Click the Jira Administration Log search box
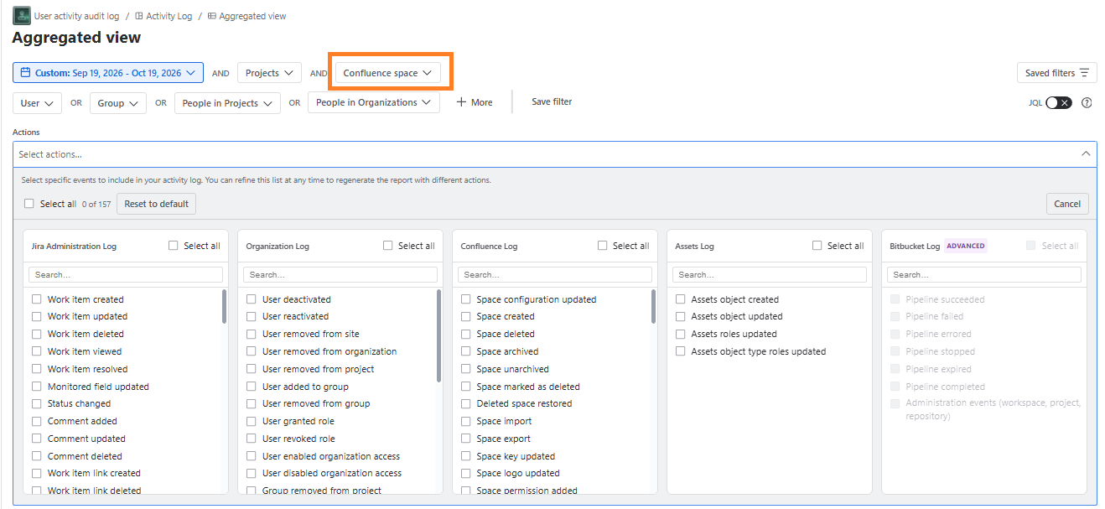The image size is (1105, 509). coord(126,274)
